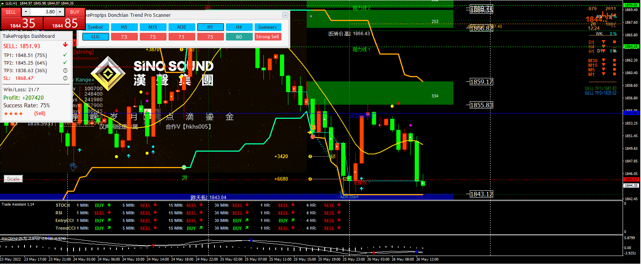
Task: Click the TrendCCI 4 HR SELL down arrow
Action: pyautogui.click(x=339, y=228)
